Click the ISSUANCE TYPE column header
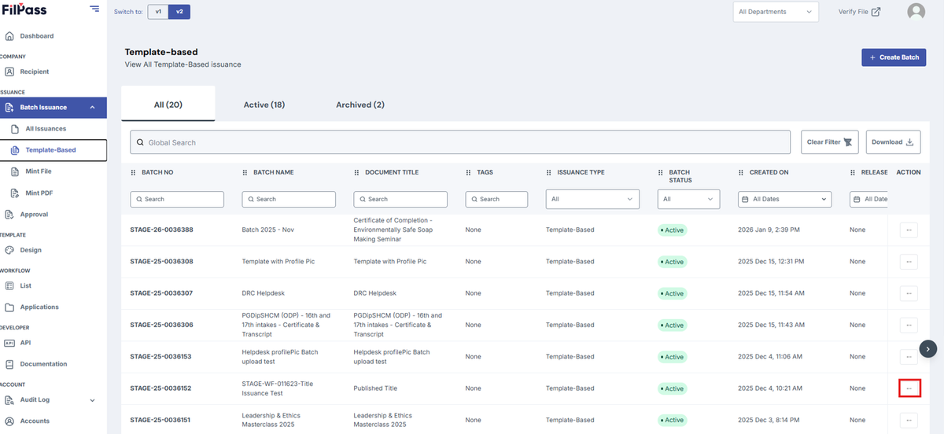Screen dimensions: 944x434 (x=581, y=172)
